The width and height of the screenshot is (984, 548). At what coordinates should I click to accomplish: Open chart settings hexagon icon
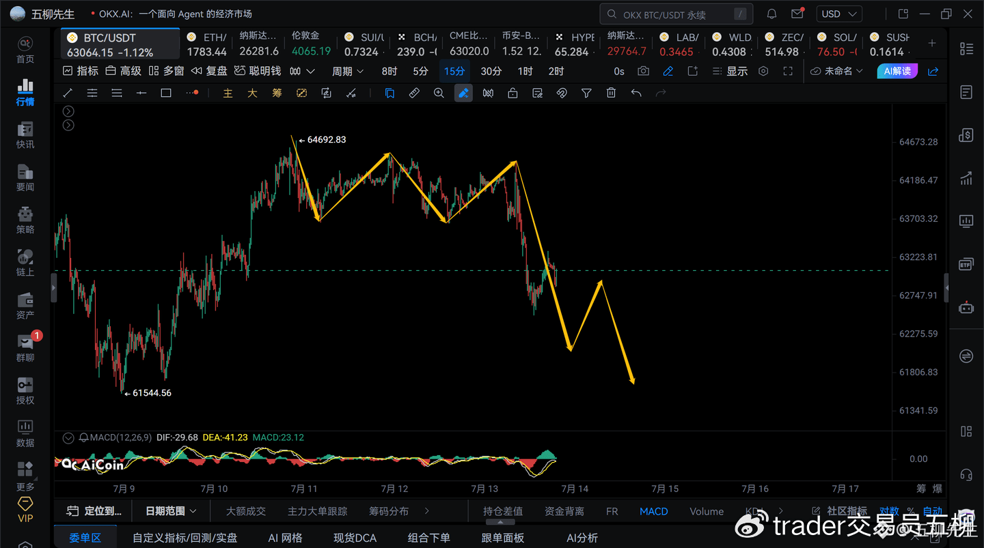763,71
